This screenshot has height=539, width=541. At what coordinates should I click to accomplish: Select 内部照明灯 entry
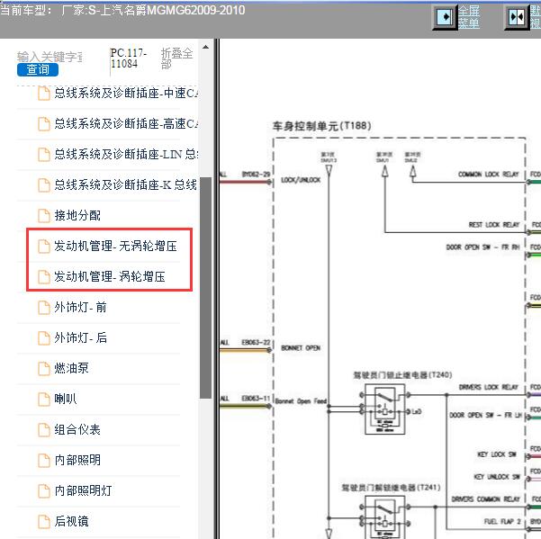83,490
